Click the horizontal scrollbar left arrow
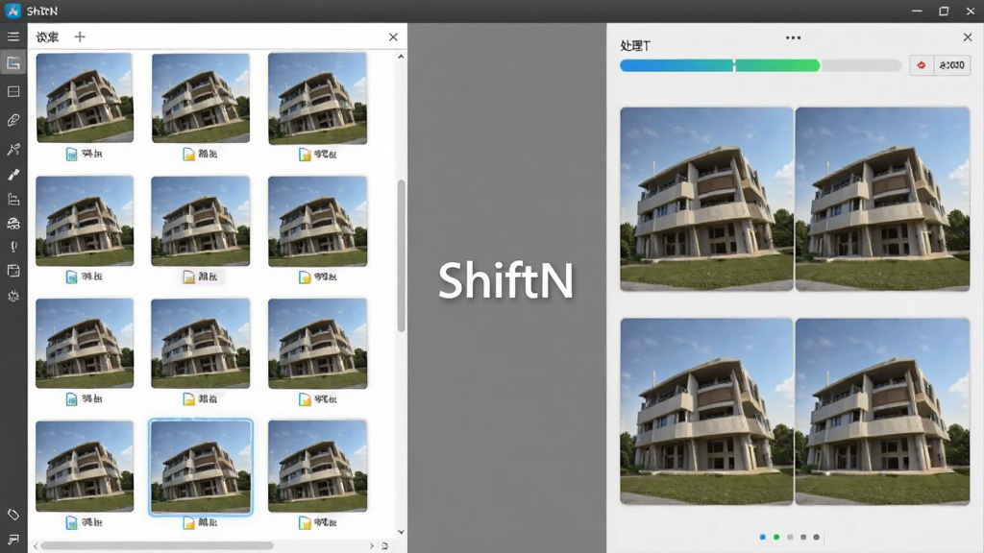This screenshot has width=984, height=553. click(x=36, y=546)
